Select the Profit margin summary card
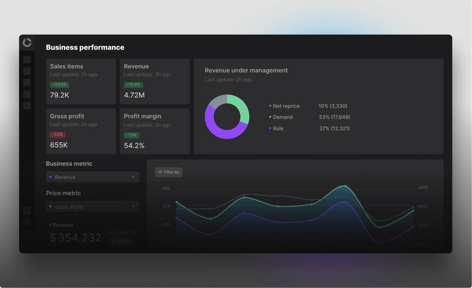Image resolution: width=472 pixels, height=288 pixels. 155,131
